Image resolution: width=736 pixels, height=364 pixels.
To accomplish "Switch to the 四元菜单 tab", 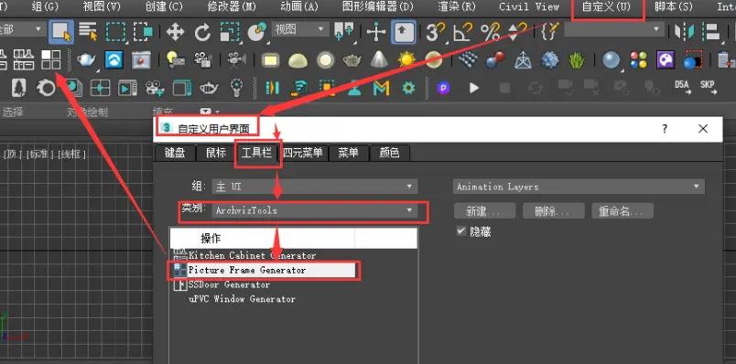I will tap(303, 153).
